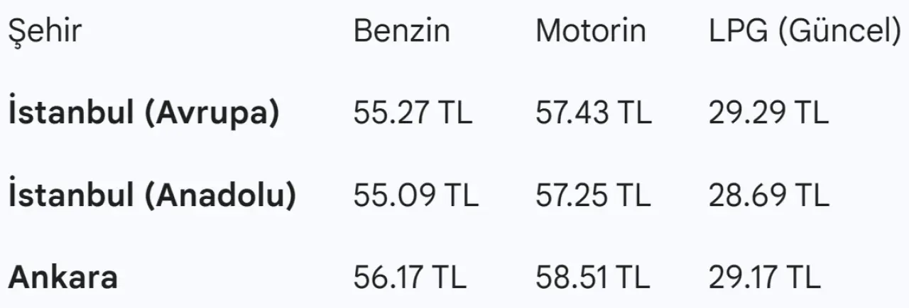This screenshot has width=909, height=308.
Task: Click the (Avrupa) text
Action: (212, 115)
